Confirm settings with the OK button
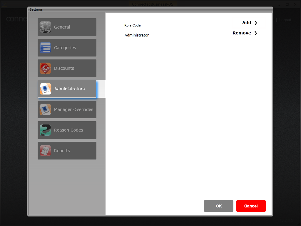 pyautogui.click(x=218, y=206)
